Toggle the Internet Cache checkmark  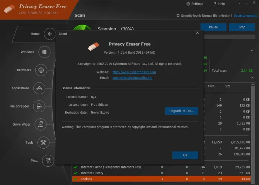76,167
